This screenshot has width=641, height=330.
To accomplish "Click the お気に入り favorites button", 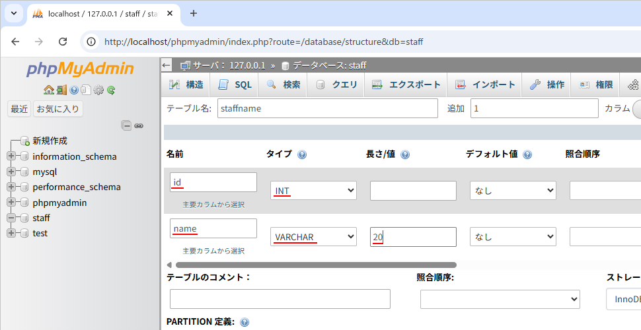I will (x=58, y=109).
